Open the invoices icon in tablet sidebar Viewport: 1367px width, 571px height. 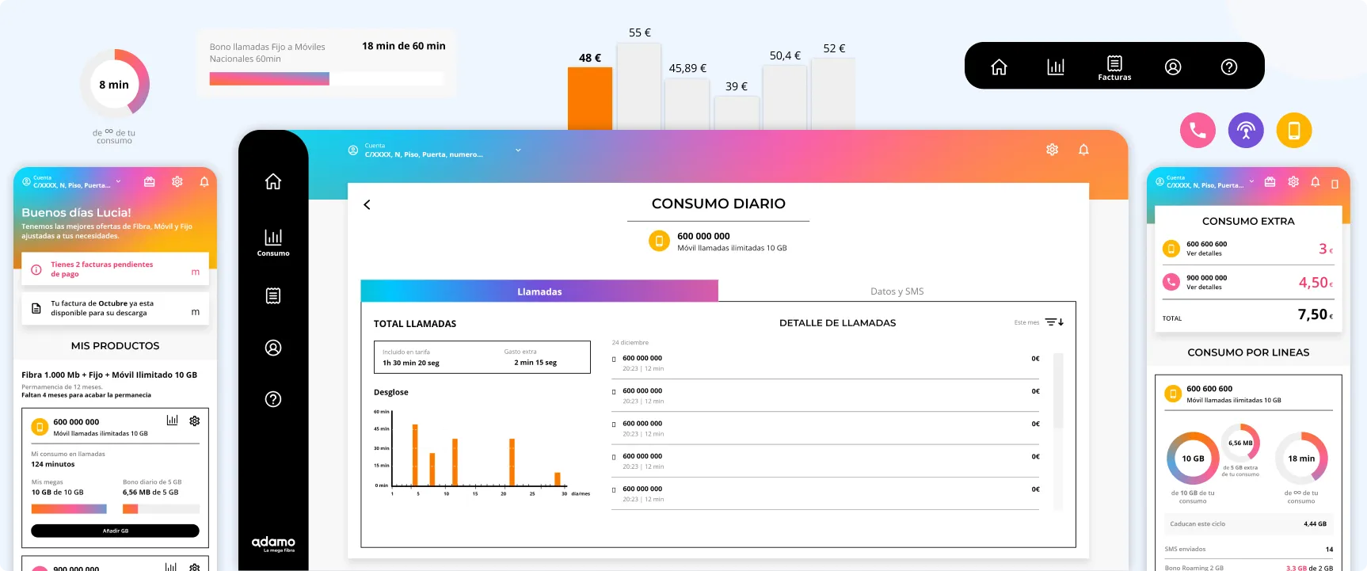[273, 296]
